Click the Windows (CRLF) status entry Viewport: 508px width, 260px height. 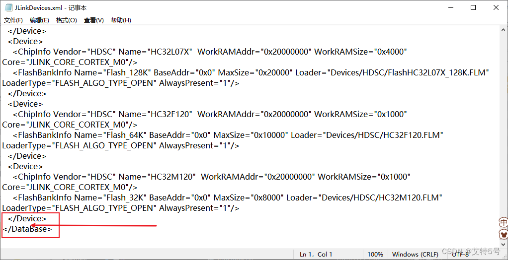click(415, 255)
